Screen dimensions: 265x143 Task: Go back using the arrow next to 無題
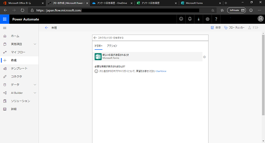point(46,28)
